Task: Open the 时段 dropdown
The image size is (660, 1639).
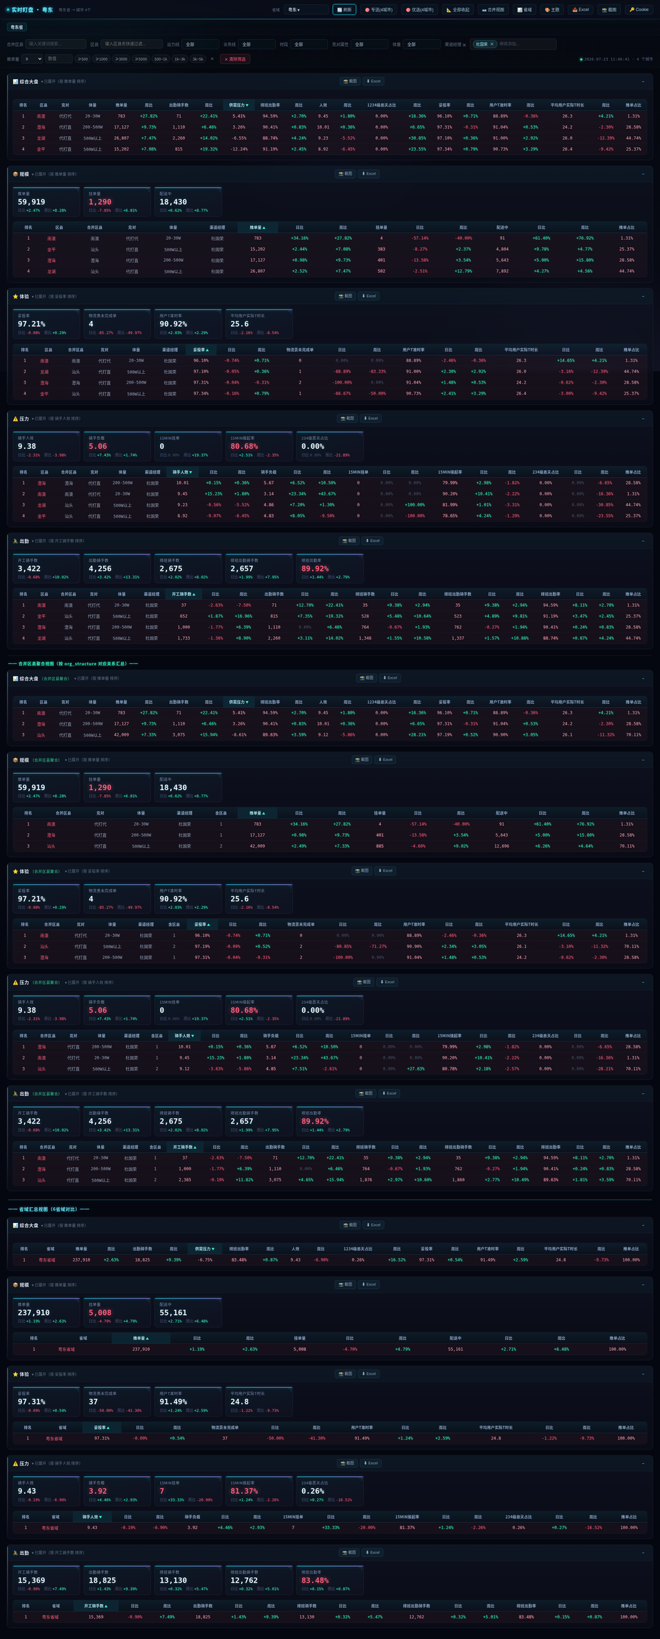Action: 309,44
